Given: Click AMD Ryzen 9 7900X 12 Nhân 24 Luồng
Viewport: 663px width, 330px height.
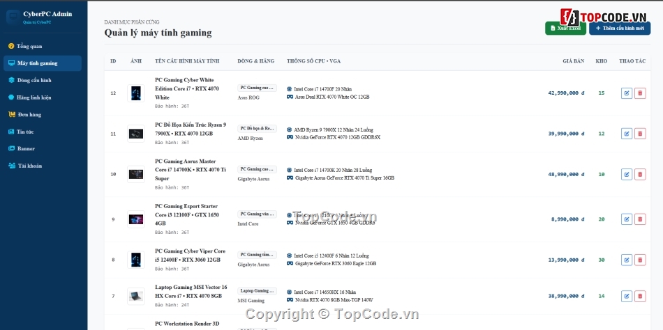Looking at the screenshot, I should coord(333,130).
